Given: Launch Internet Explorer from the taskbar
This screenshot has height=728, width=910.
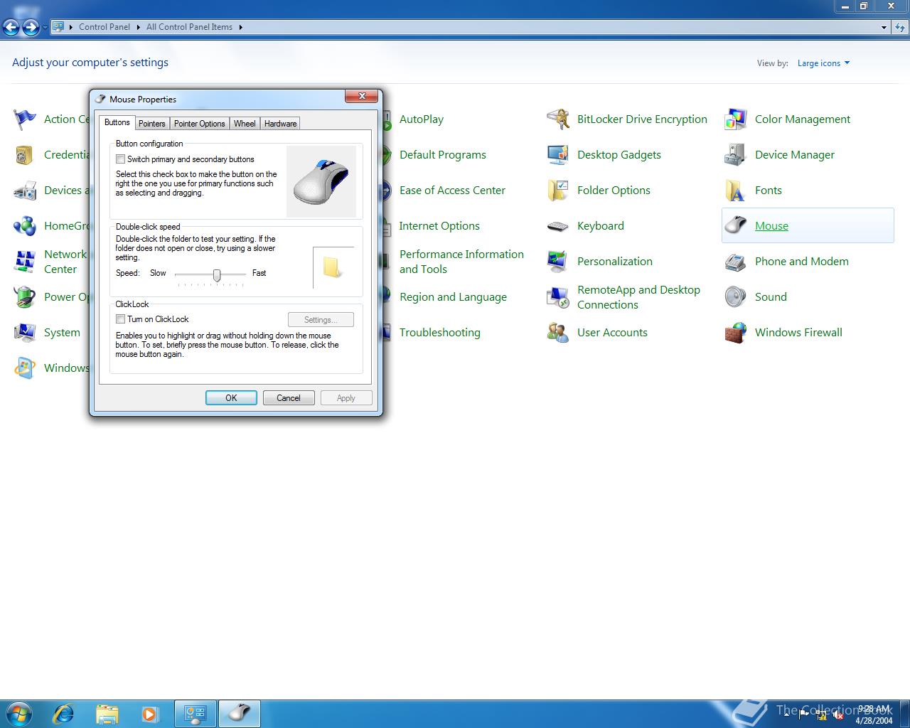Looking at the screenshot, I should (x=63, y=713).
